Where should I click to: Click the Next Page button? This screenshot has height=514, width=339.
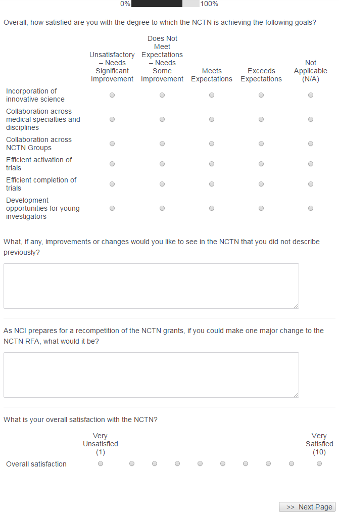point(307,507)
